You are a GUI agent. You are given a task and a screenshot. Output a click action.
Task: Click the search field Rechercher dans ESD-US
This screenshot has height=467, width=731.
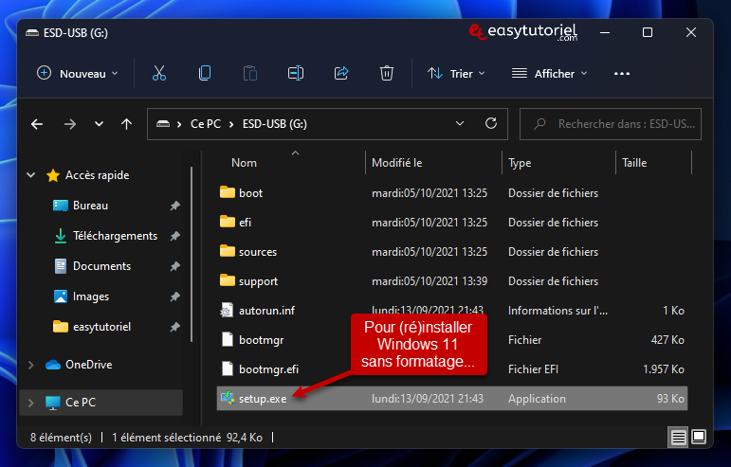611,124
